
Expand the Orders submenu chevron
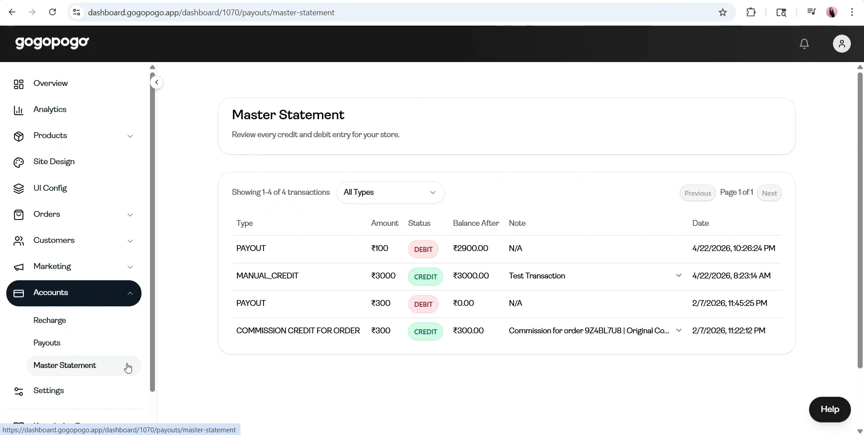[130, 215]
